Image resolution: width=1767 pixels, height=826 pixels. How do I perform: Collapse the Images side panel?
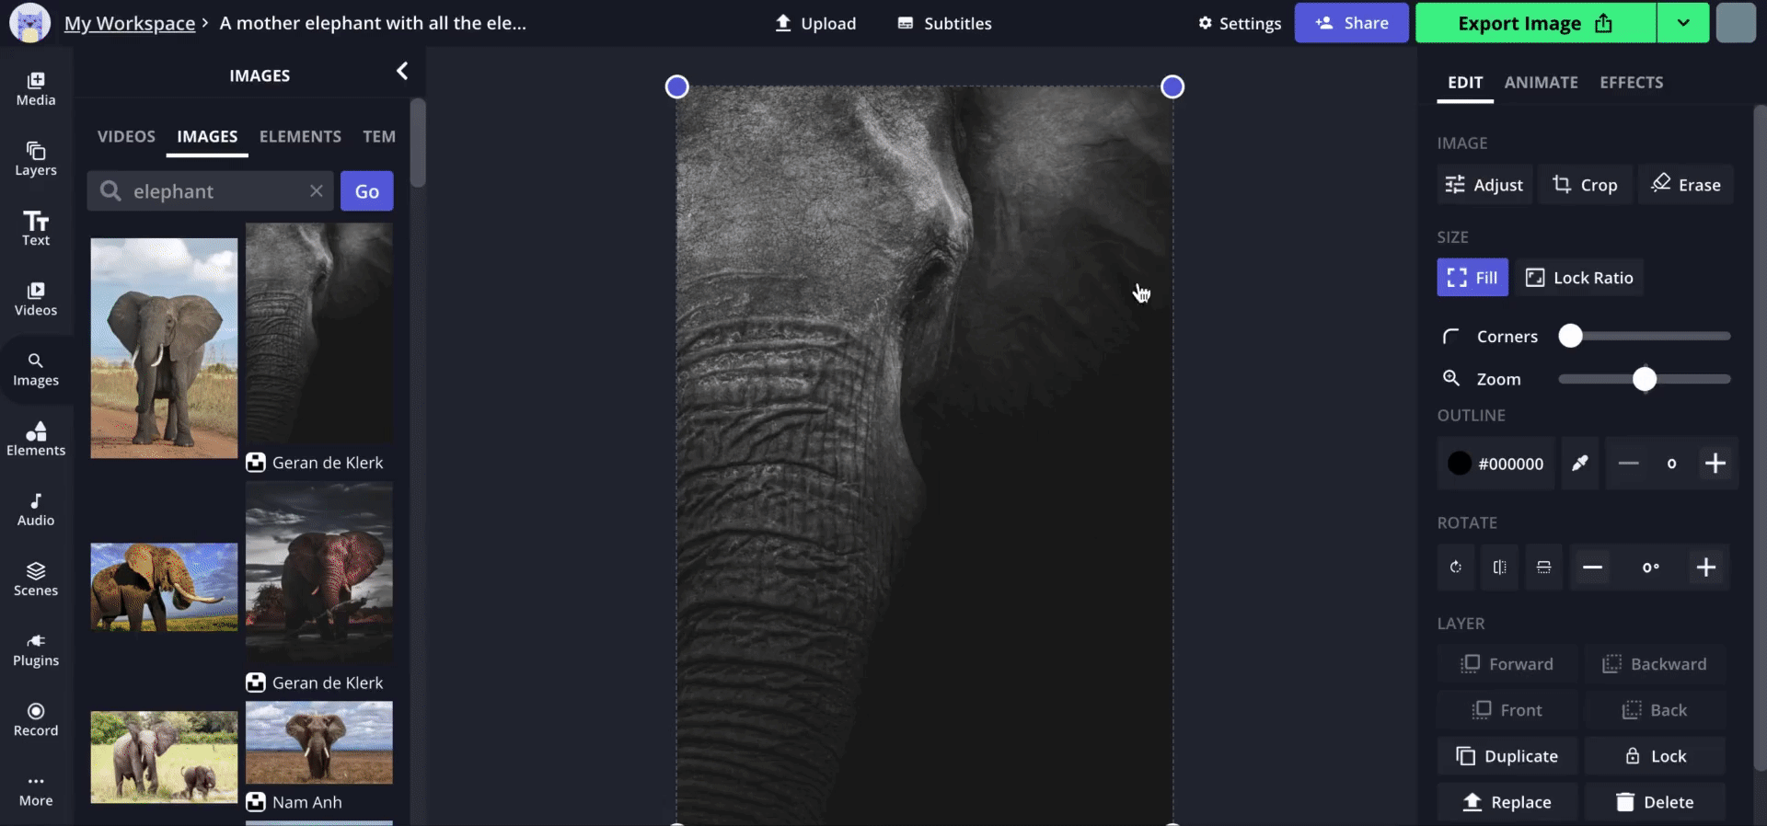tap(401, 72)
